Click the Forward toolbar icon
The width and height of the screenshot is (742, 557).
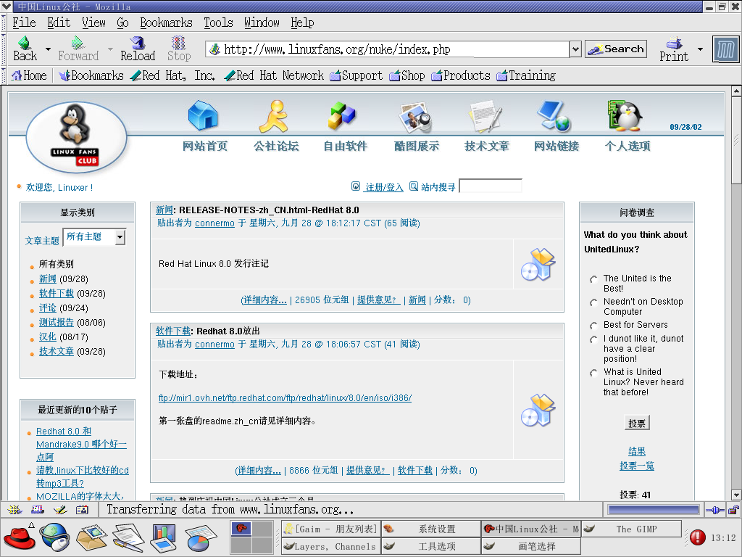pyautogui.click(x=78, y=43)
